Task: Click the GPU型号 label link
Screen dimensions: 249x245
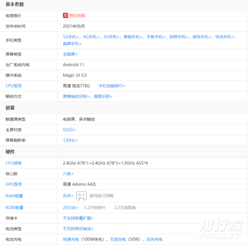Action: 14,184
